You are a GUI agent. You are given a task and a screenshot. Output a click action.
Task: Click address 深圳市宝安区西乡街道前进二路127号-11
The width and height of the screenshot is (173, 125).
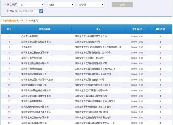click(x=94, y=53)
